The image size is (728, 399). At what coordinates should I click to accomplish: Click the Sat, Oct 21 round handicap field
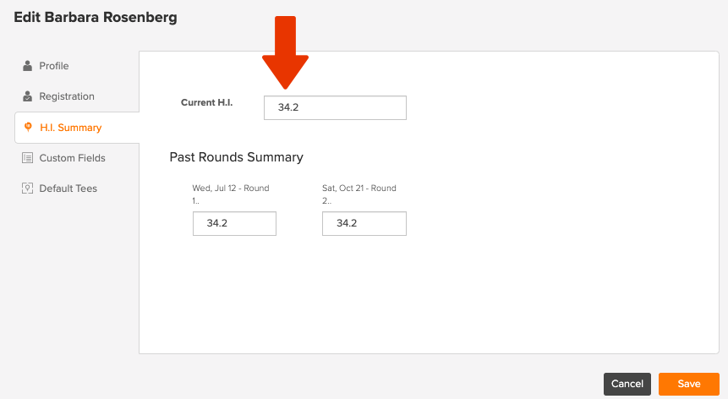tap(364, 224)
